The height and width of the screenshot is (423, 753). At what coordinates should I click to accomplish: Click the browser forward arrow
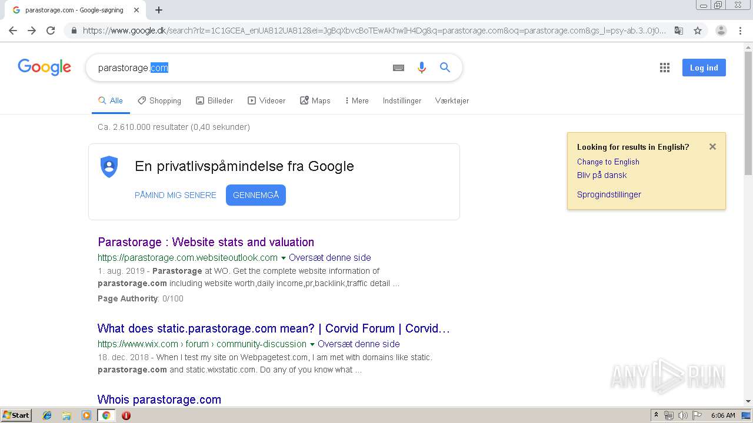[x=32, y=31]
